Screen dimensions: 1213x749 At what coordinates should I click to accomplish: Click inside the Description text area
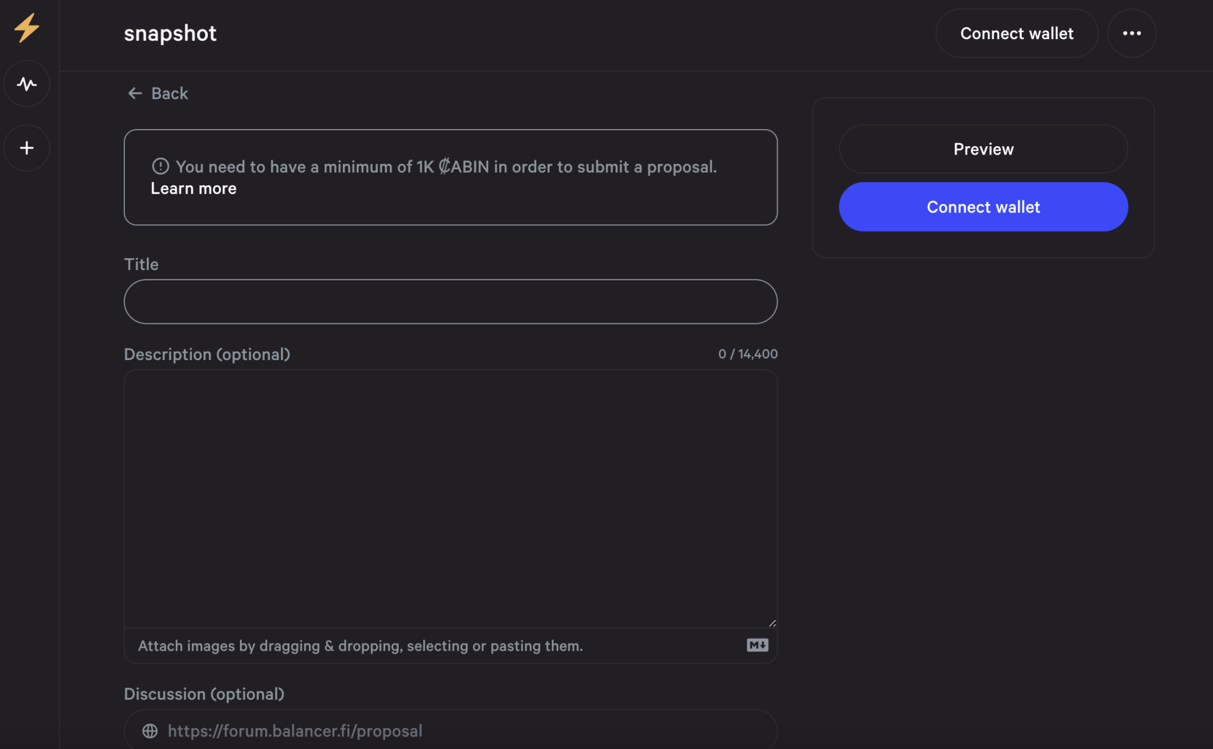tap(450, 499)
